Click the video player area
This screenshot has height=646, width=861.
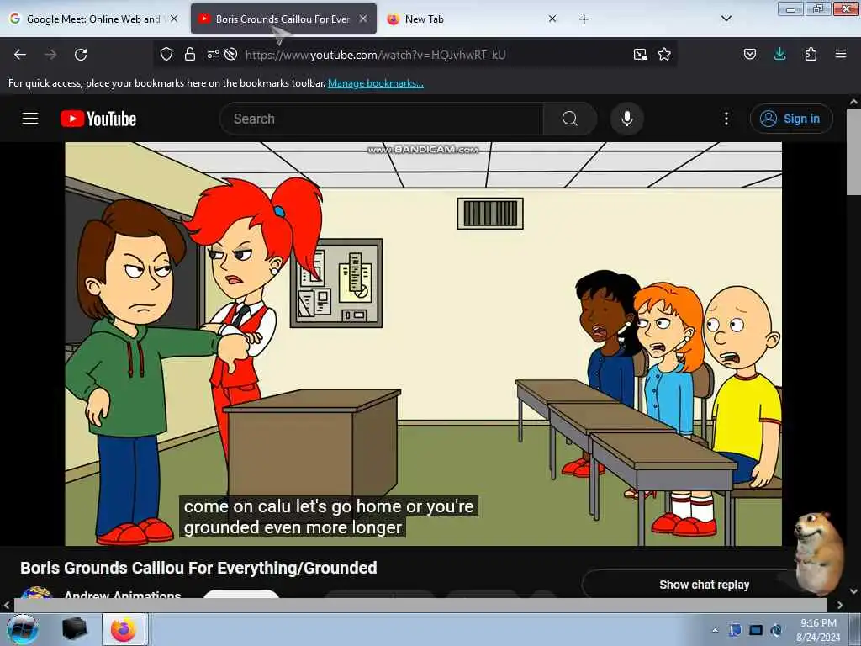point(424,344)
